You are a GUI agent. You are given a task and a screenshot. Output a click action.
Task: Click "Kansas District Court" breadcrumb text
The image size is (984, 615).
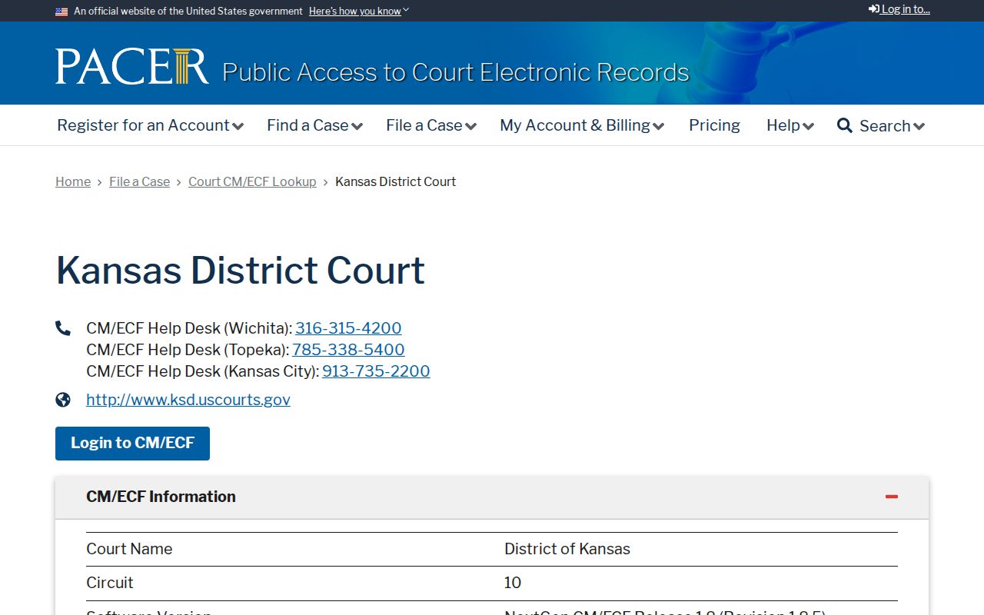pos(395,181)
